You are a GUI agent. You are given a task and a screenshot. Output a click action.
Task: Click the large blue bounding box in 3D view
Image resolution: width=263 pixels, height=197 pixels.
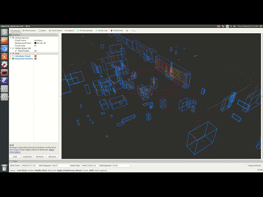[202, 138]
